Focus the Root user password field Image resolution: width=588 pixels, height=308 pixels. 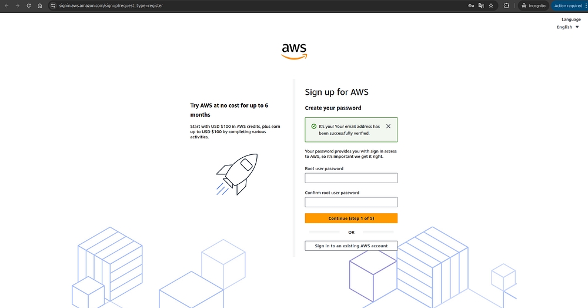351,178
